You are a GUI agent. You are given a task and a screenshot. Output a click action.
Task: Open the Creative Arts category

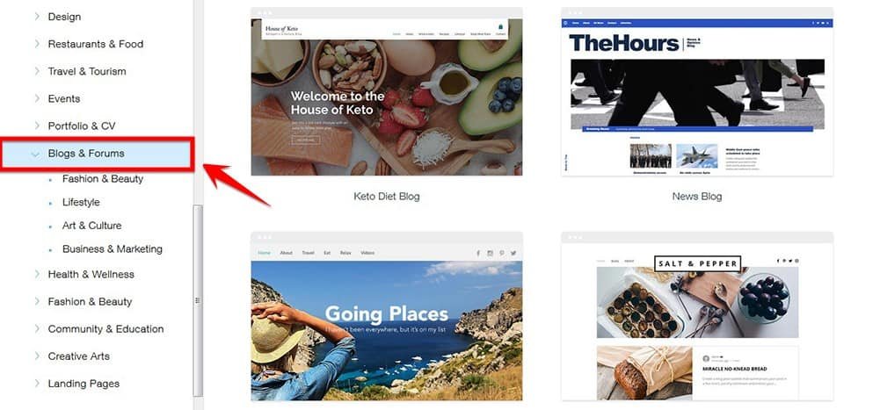78,356
